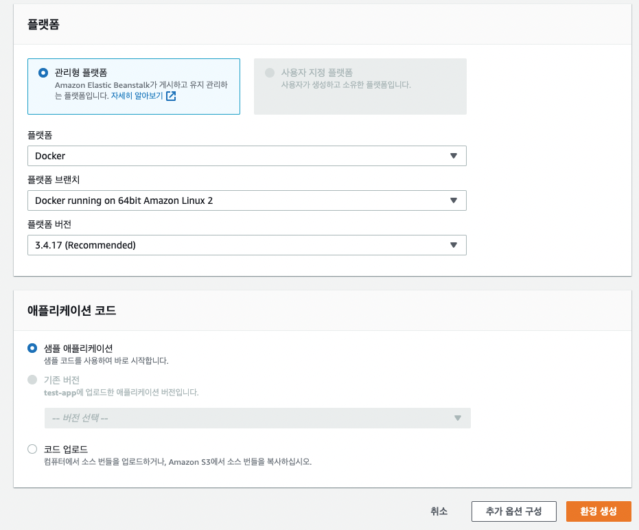Open the 버전 선택 dropdown

[257, 418]
